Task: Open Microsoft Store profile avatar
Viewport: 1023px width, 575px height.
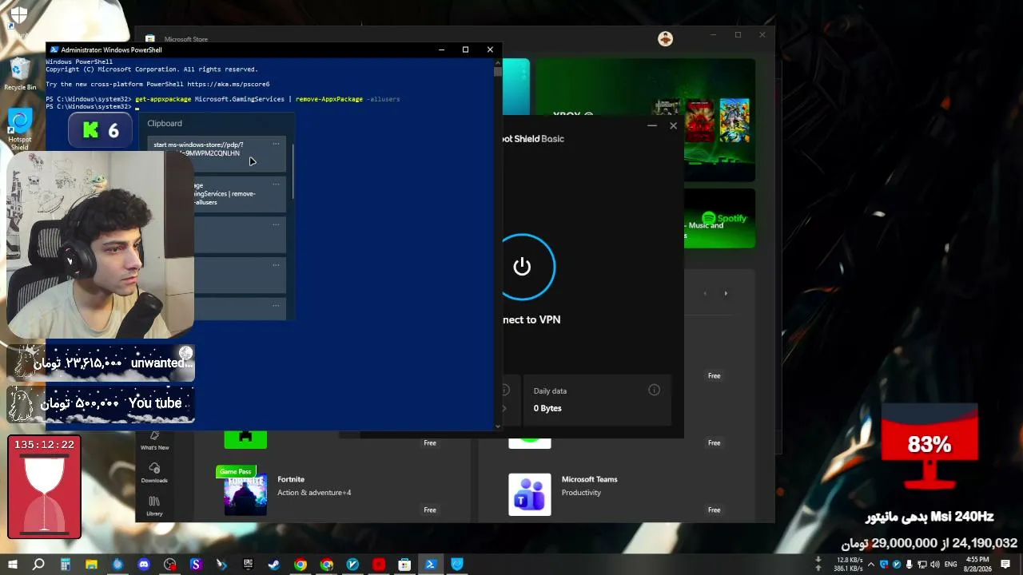Action: 665,38
